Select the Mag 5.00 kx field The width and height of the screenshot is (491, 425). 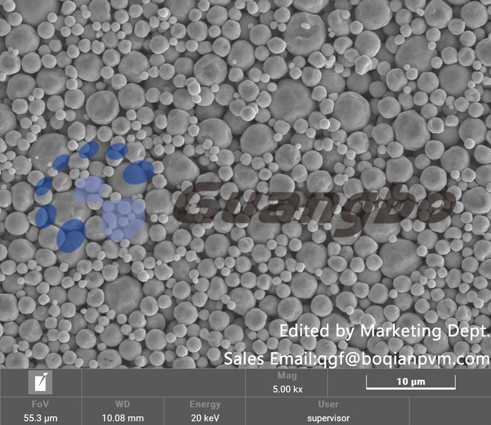pos(287,390)
